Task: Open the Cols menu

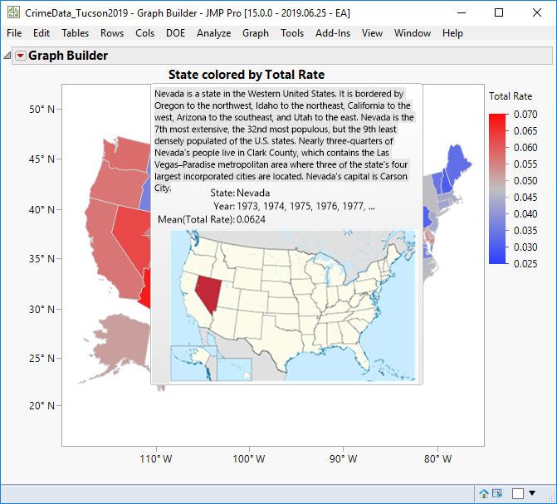Action: pyautogui.click(x=144, y=33)
